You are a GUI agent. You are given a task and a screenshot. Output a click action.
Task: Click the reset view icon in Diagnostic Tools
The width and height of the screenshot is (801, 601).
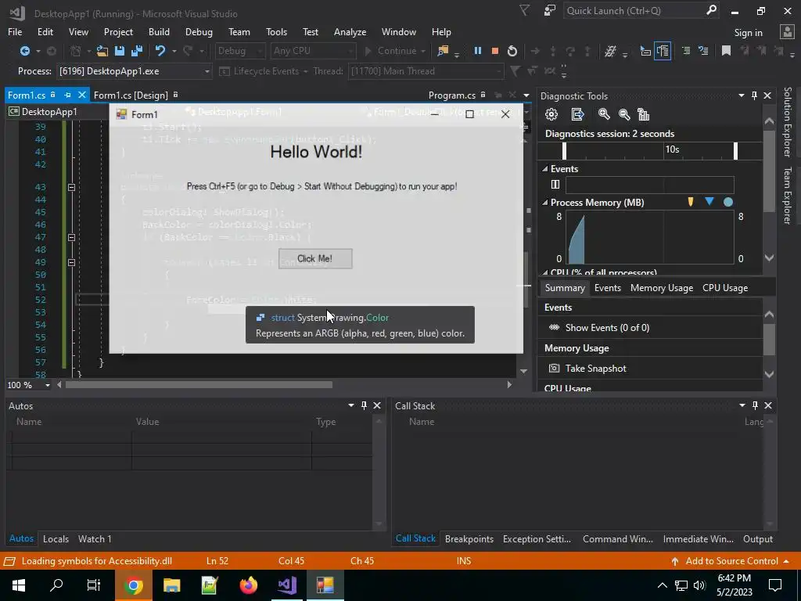(644, 114)
